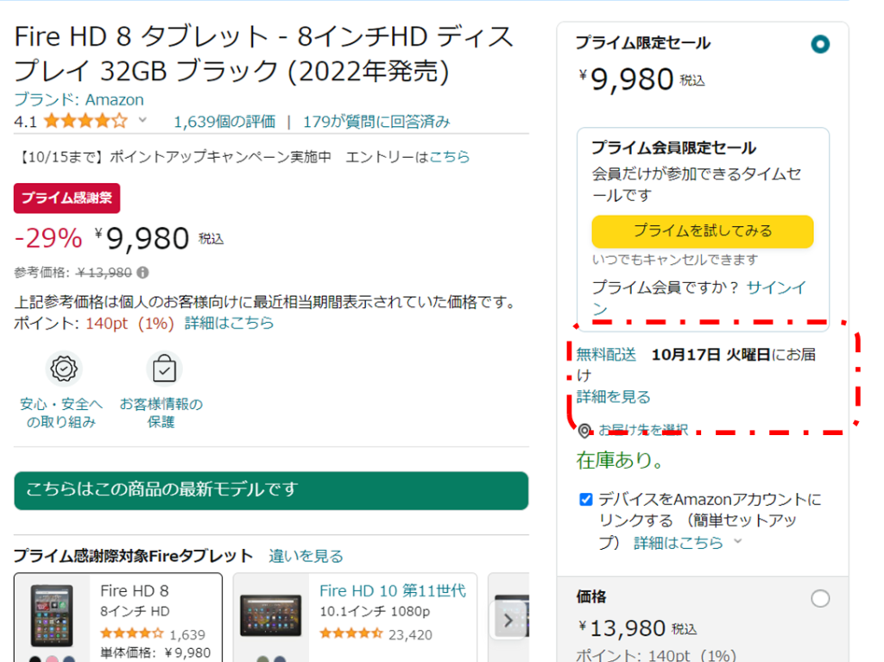The width and height of the screenshot is (884, 662).
Task: Select the Fire HD 8 tablet thumbnail
Action: [x=52, y=615]
